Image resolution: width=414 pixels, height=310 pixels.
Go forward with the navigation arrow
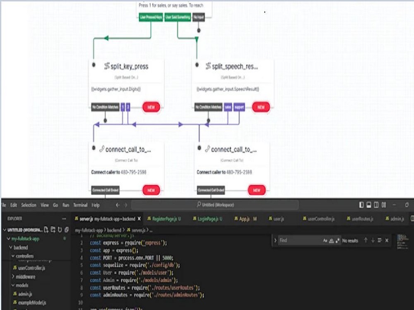[125, 205]
